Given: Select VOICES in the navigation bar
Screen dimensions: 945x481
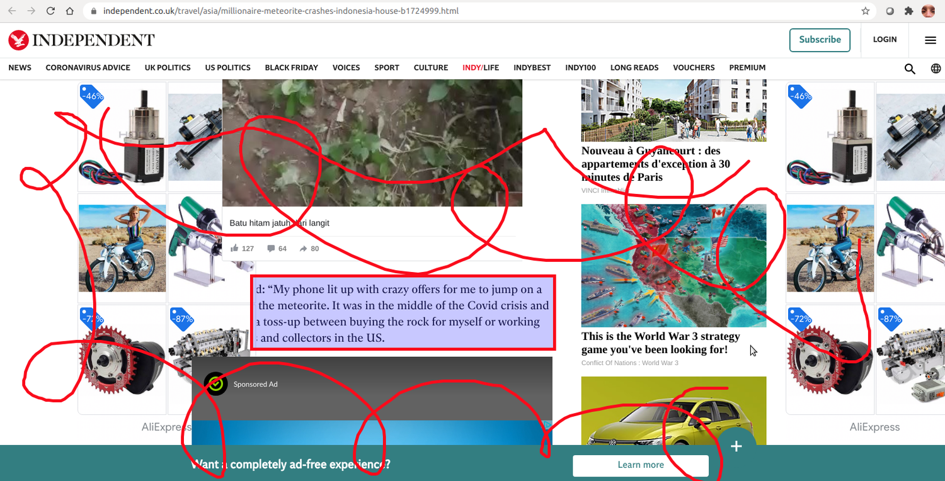Looking at the screenshot, I should tap(346, 68).
